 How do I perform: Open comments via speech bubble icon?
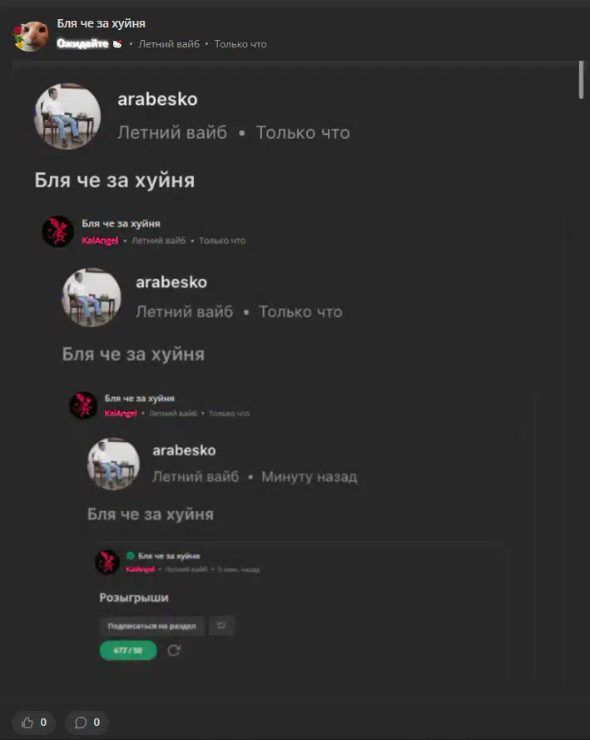(81, 722)
